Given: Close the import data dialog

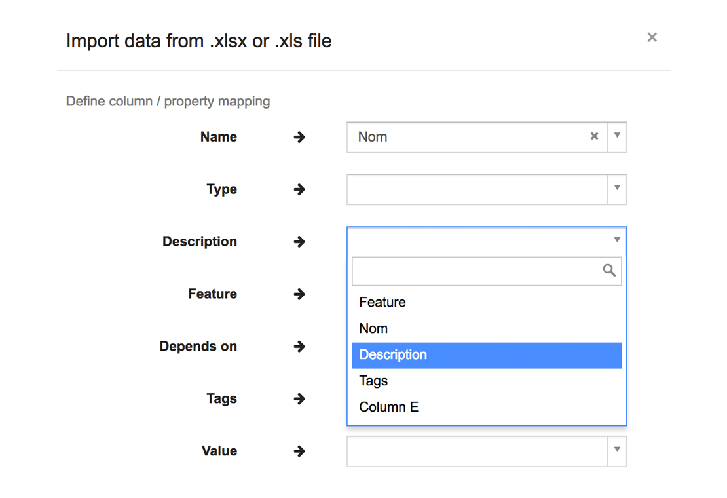Looking at the screenshot, I should (x=652, y=37).
